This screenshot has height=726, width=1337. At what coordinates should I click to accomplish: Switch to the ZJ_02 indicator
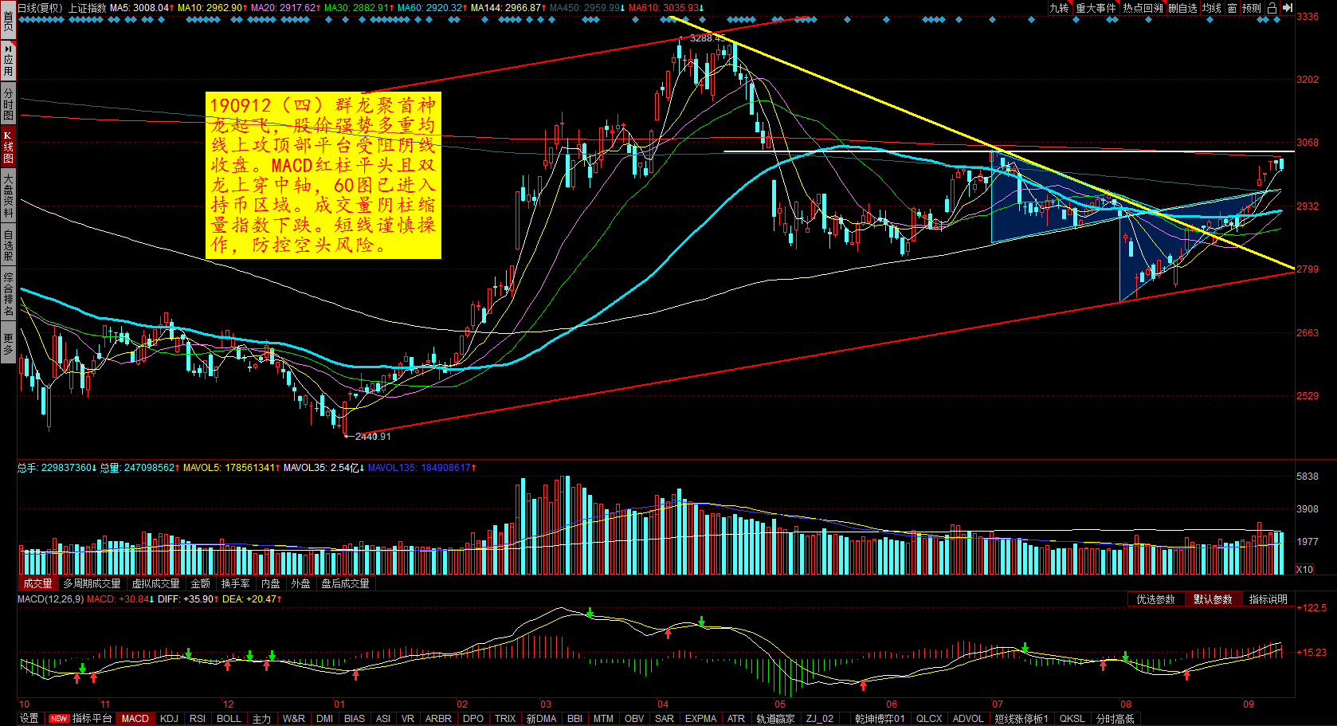coord(820,718)
